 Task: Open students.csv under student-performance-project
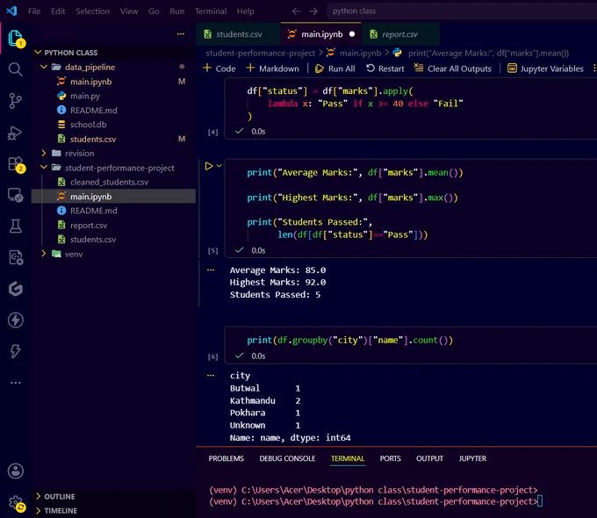(93, 240)
